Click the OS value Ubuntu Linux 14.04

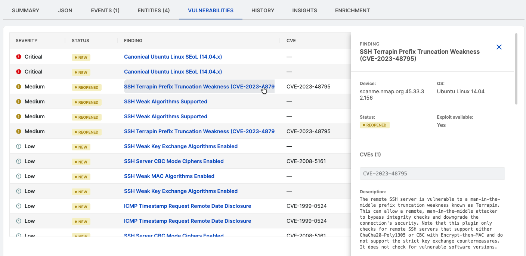(x=461, y=91)
